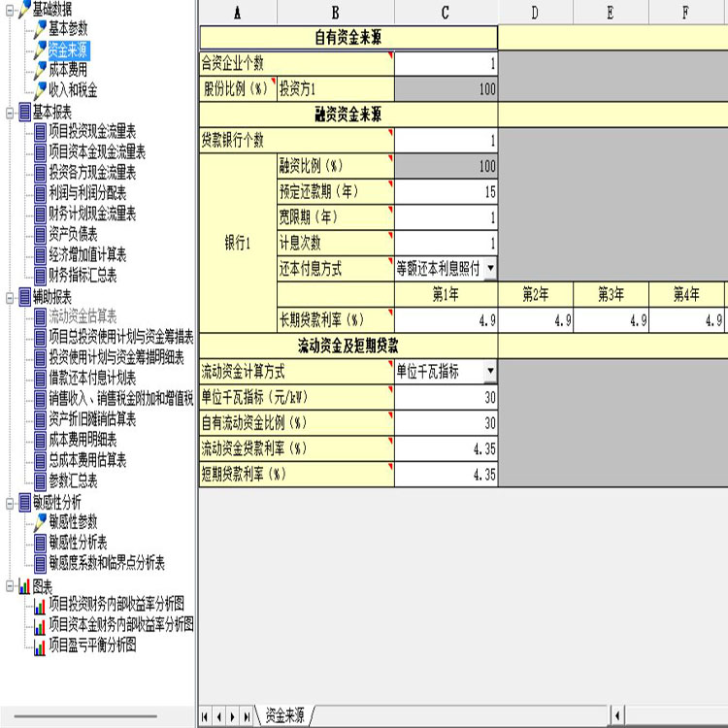Open the 资产负债表 report icon
The width and height of the screenshot is (728, 728).
click(41, 235)
